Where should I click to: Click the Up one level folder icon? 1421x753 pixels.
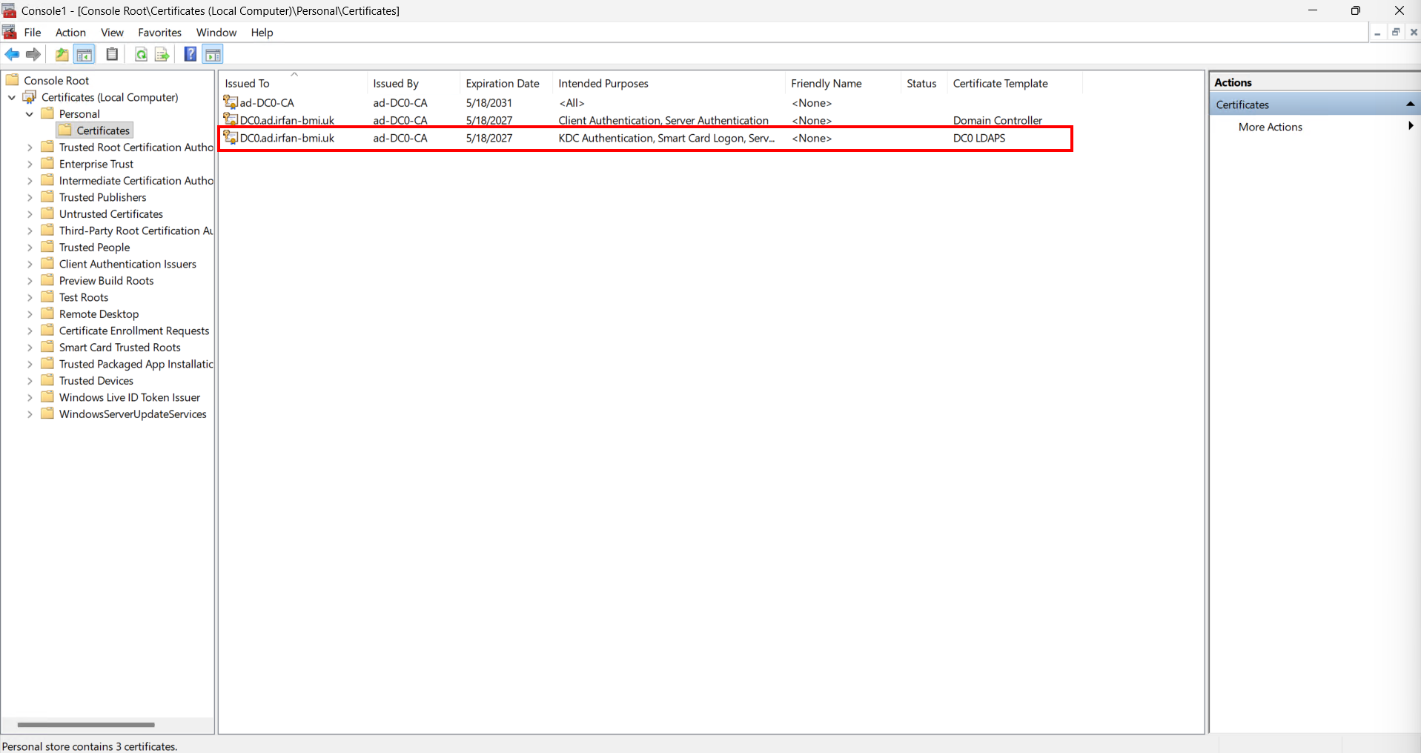62,54
